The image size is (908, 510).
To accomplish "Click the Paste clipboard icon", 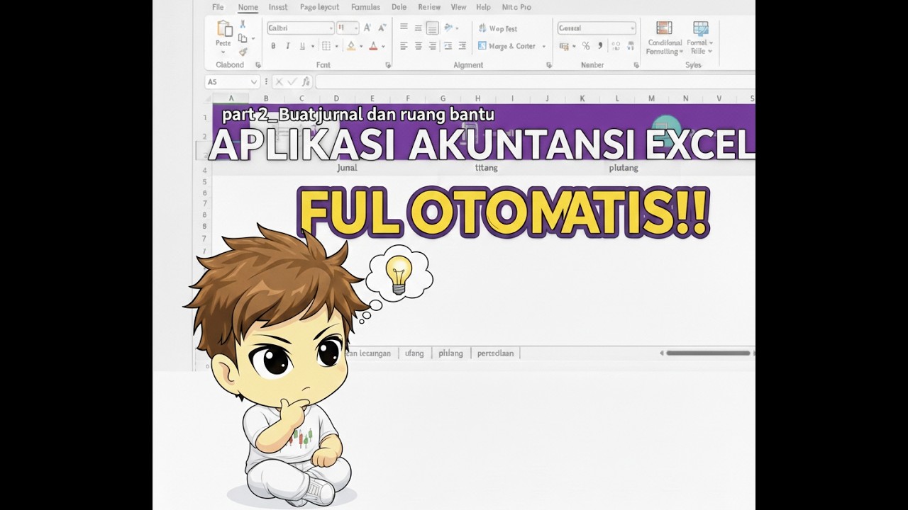I will pos(224,30).
